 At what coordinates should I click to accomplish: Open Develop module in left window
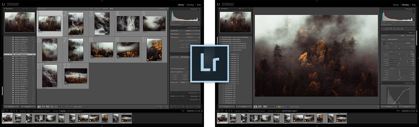pos(190,5)
